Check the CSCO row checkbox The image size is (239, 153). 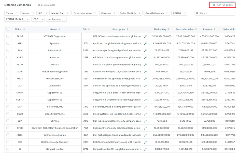[8, 114]
